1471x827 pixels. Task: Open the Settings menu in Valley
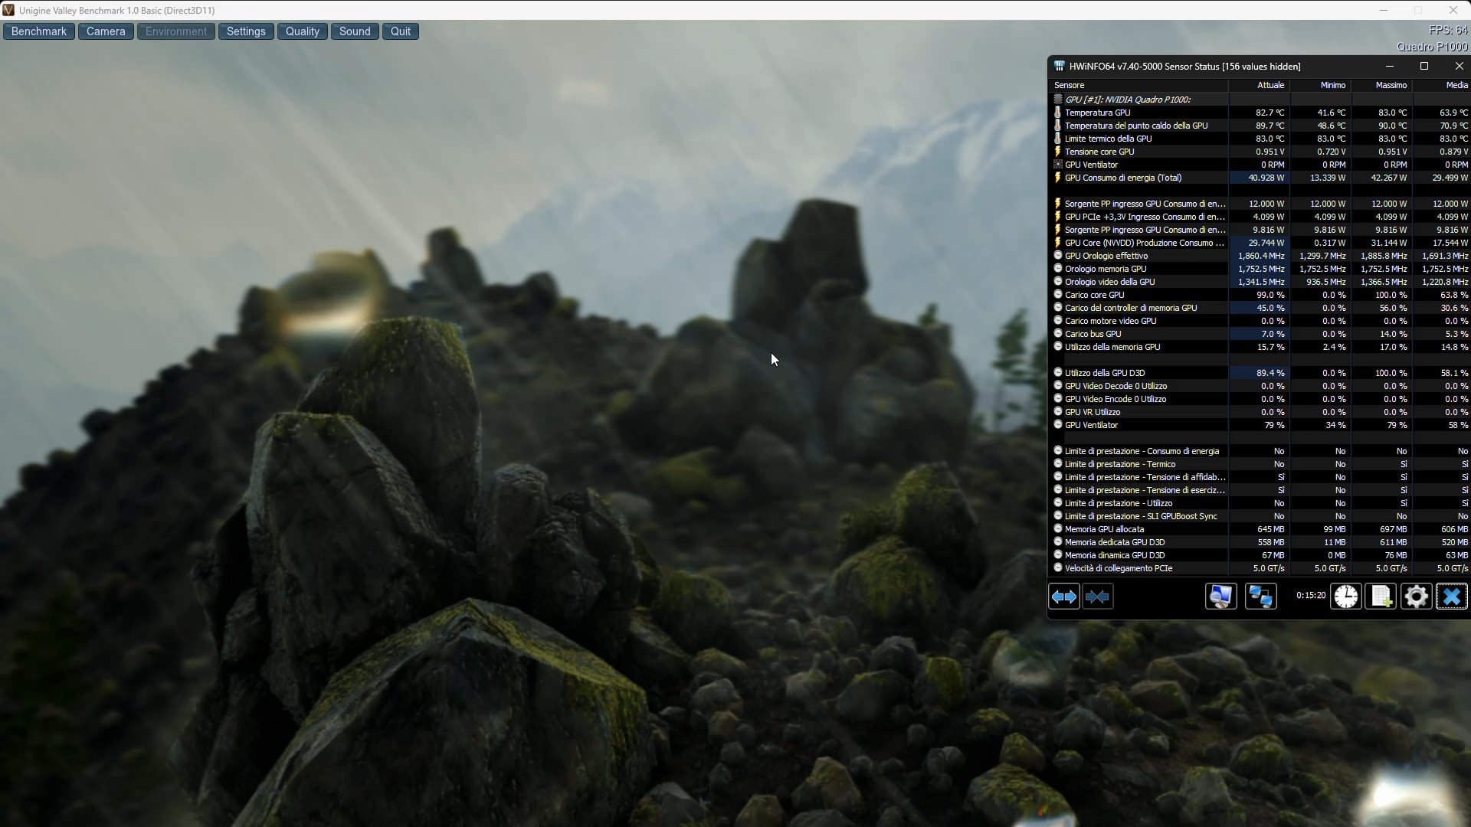click(x=246, y=31)
